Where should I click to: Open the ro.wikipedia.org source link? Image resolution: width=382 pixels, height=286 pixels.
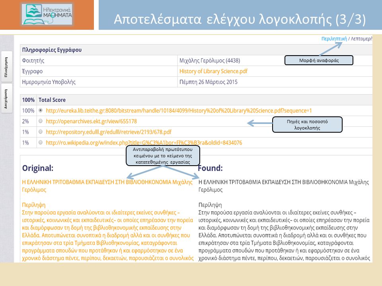(x=144, y=143)
